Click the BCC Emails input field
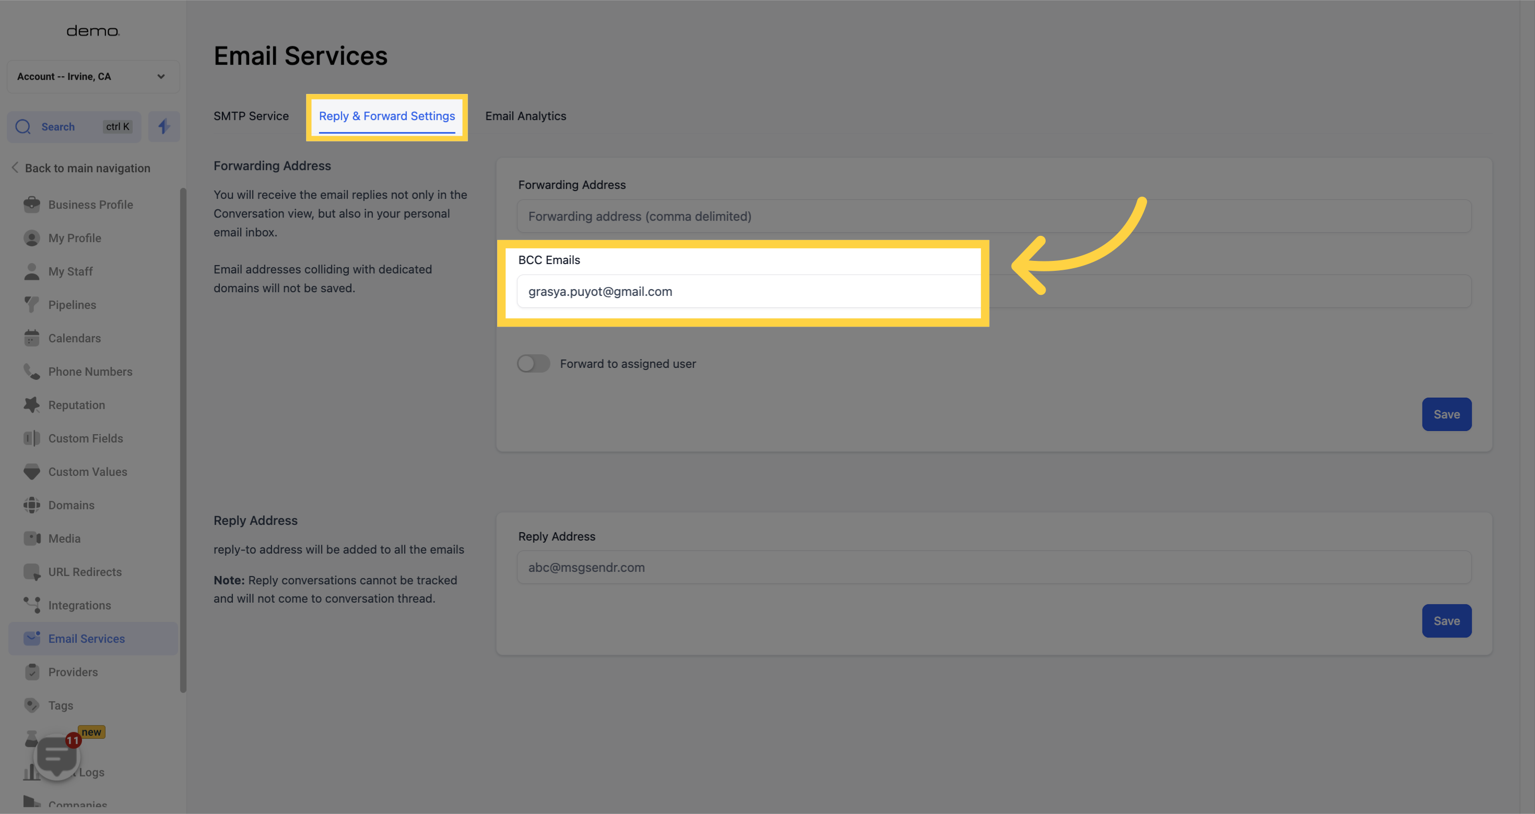 click(743, 291)
